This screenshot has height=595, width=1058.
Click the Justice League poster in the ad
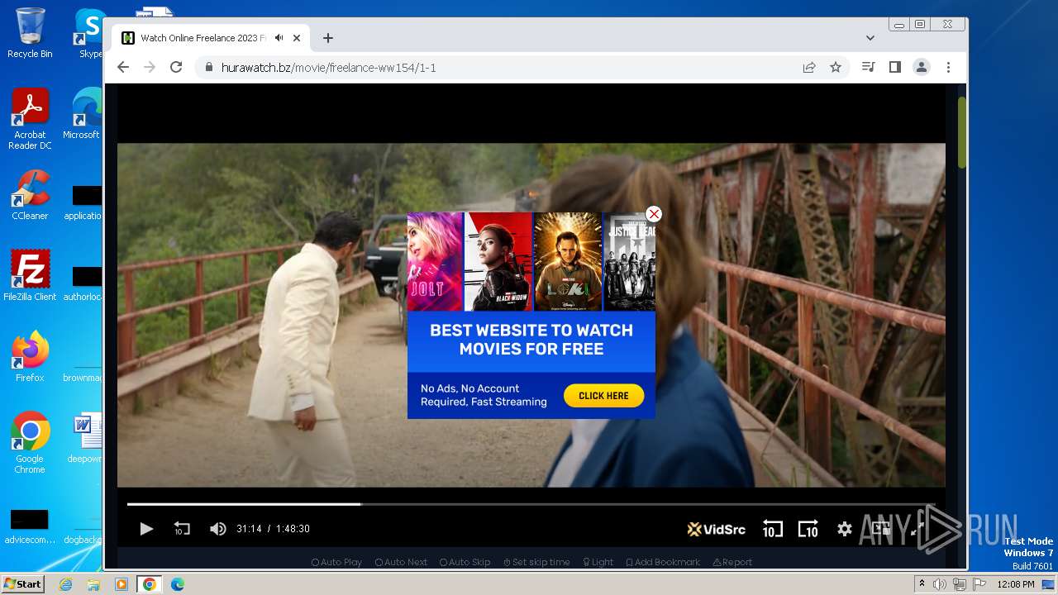click(x=630, y=261)
